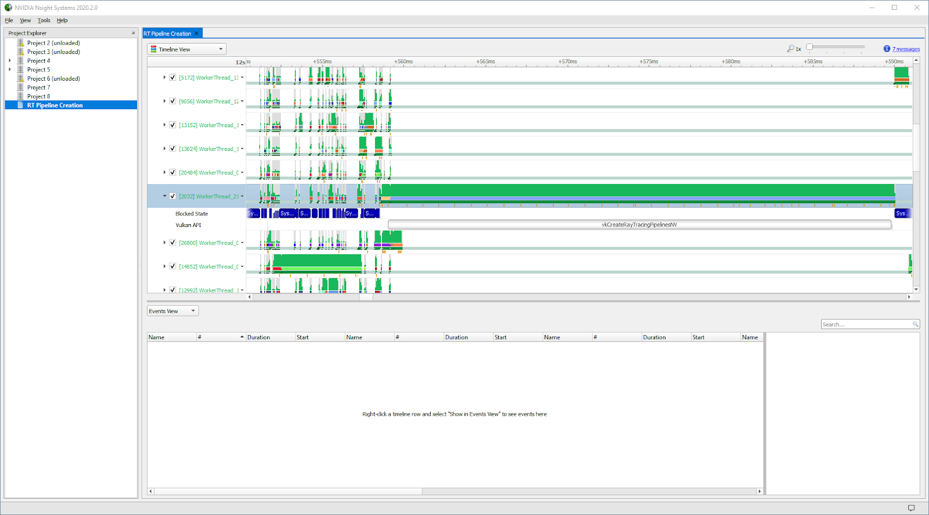
Task: Click the timeline vertical scroll up arrow
Action: pyautogui.click(x=916, y=60)
